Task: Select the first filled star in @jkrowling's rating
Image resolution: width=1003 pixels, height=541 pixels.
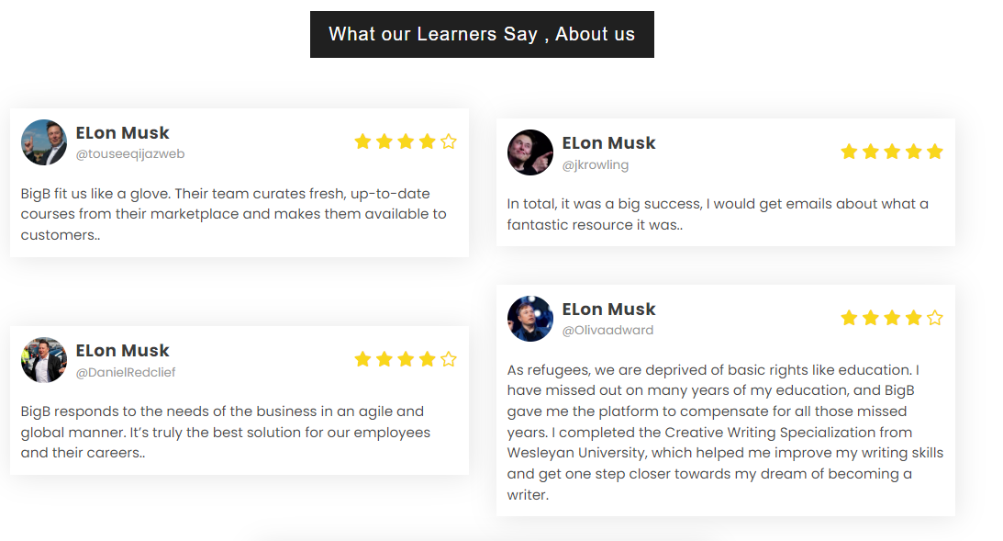Action: tap(848, 152)
